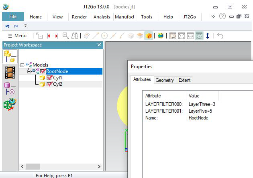Click the orange-top box selection icon

[x=140, y=36]
